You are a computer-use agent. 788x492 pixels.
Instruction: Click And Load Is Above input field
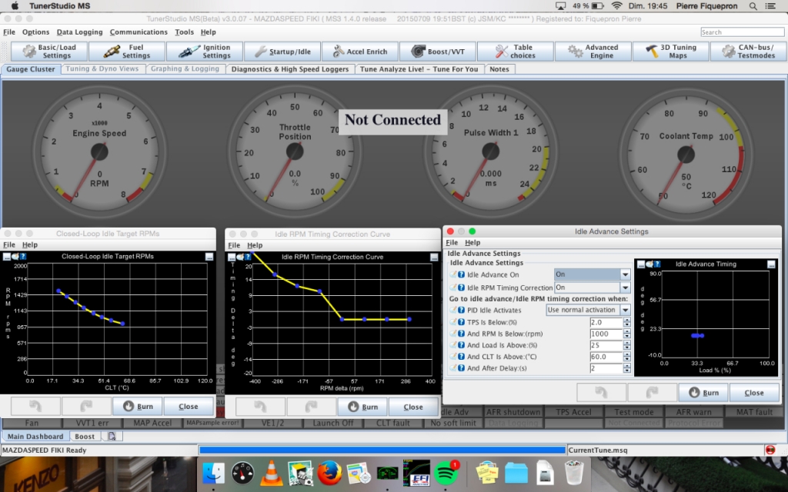[606, 345]
